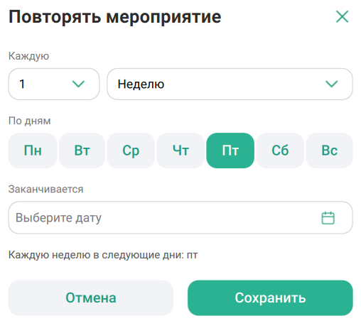The height and width of the screenshot is (323, 361).
Task: Toggle the Сб day button
Action: (x=280, y=150)
